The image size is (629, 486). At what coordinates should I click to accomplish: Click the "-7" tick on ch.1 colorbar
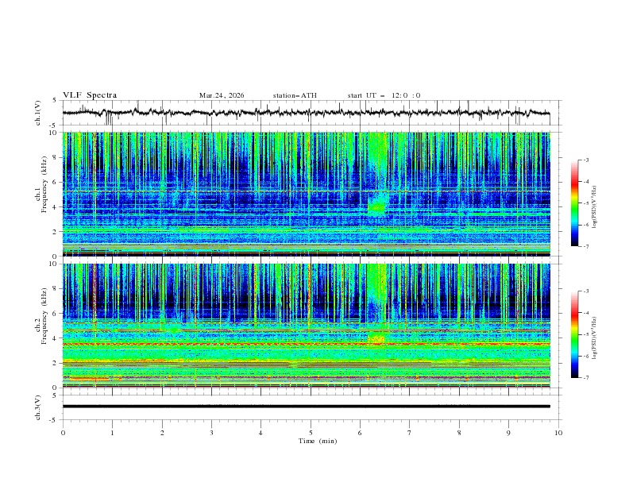585,246
